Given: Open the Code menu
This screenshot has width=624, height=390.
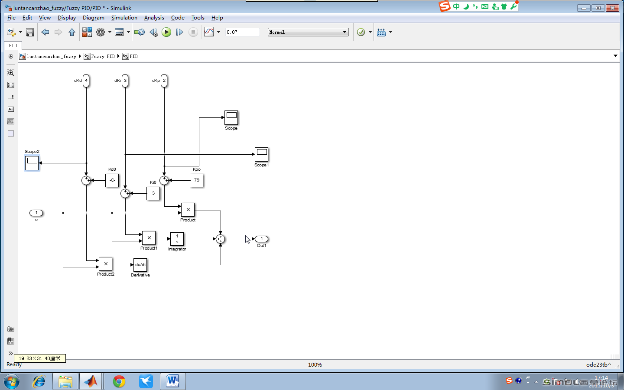Looking at the screenshot, I should (178, 18).
